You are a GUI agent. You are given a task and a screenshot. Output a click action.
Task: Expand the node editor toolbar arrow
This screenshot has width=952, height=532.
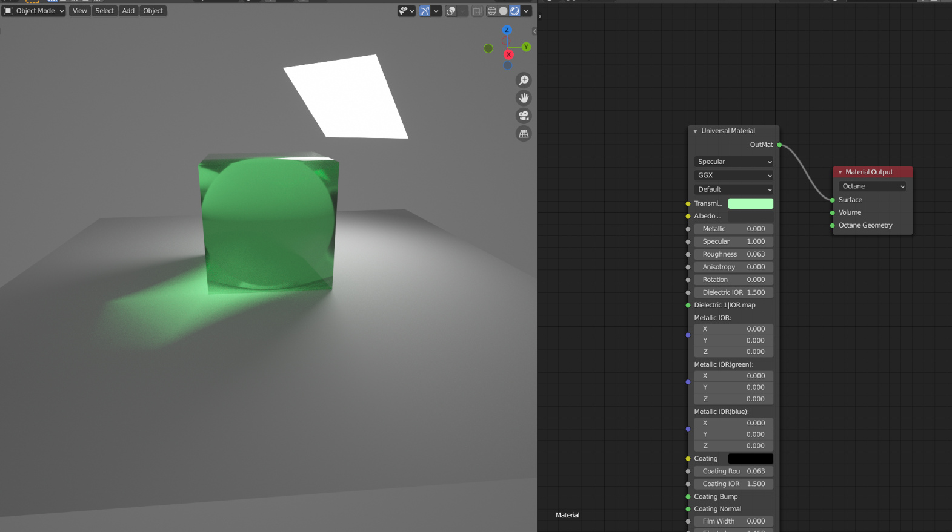[x=539, y=16]
